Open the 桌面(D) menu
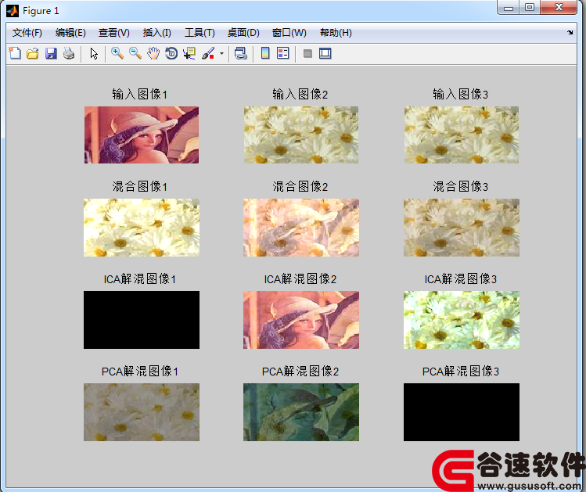Screen dimensions: 586x492 click(x=243, y=33)
